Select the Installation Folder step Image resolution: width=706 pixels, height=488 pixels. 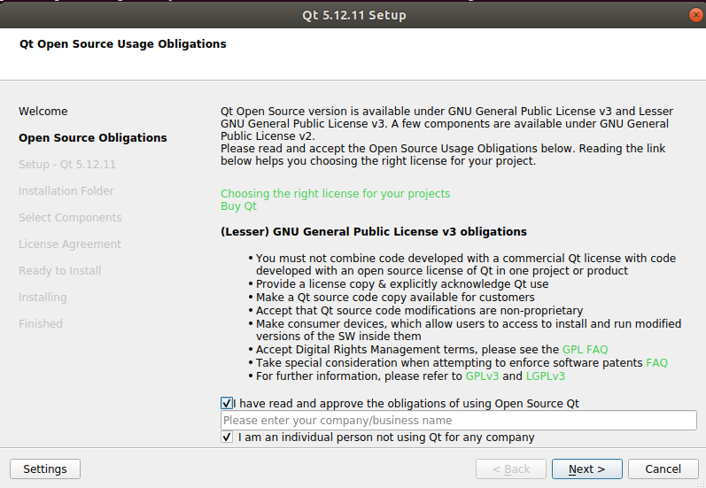(66, 191)
